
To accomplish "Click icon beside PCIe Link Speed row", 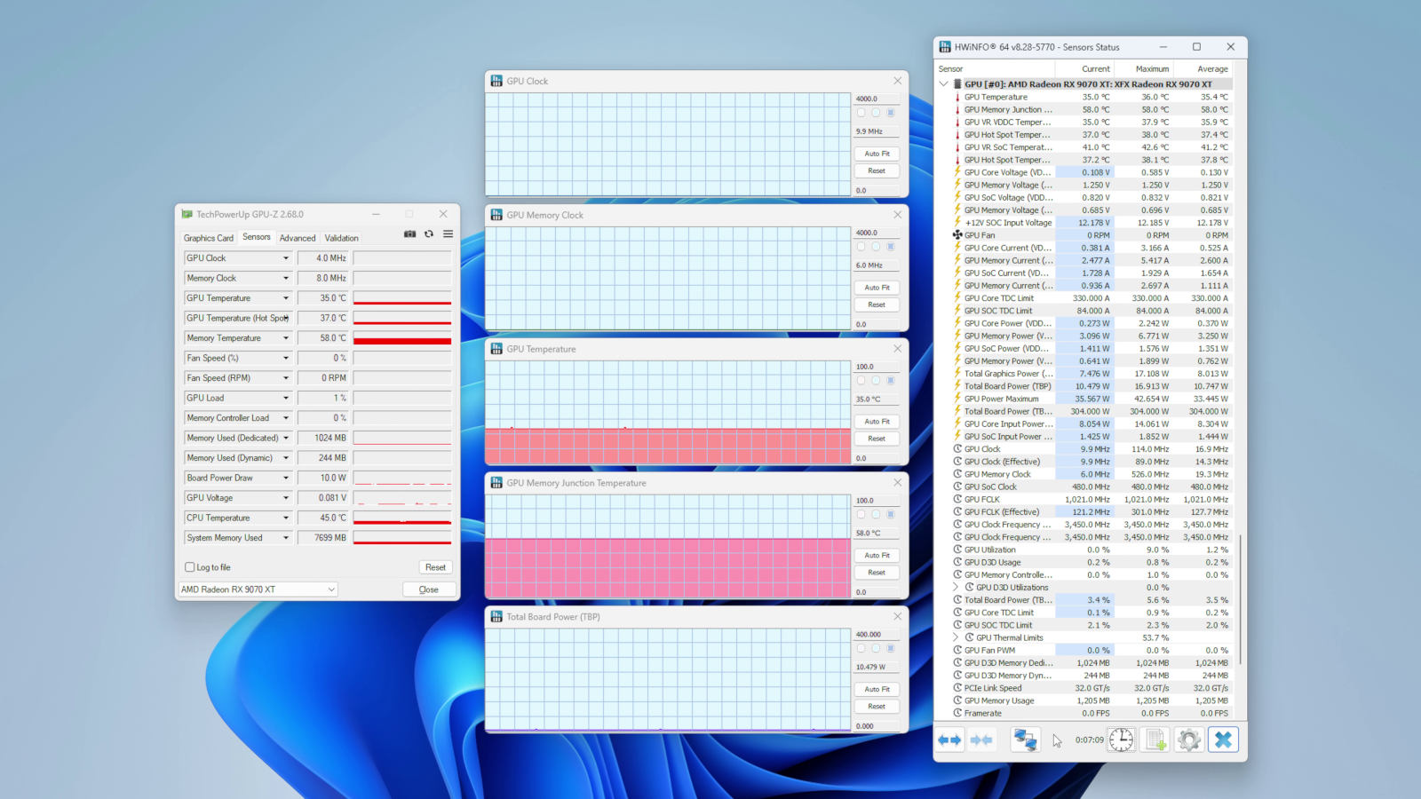I will (957, 688).
